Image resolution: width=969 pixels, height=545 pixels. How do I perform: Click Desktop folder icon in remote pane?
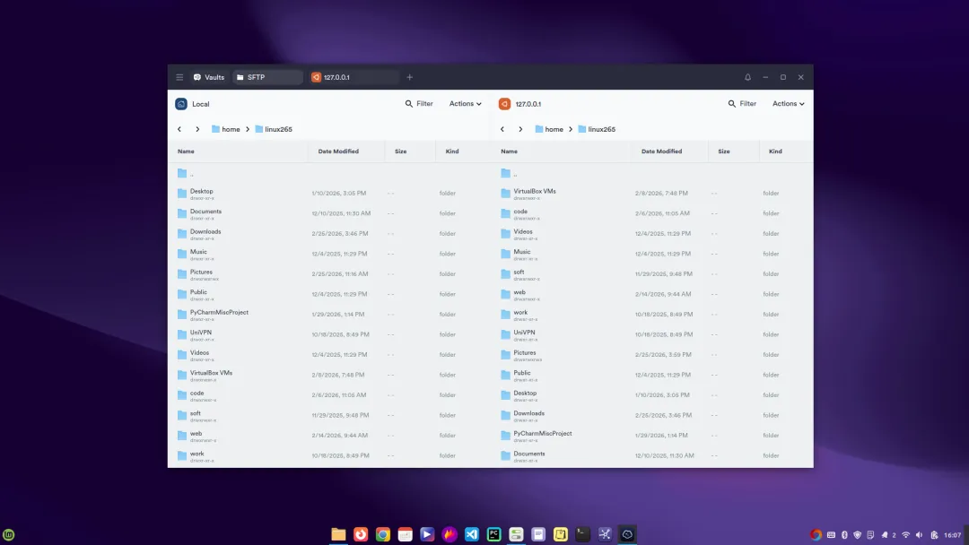pos(505,395)
